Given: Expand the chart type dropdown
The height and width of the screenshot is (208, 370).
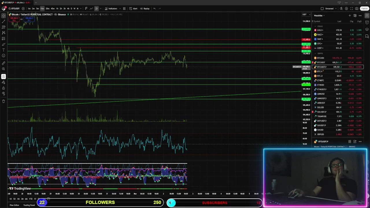Looking at the screenshot, I should [x=101, y=9].
